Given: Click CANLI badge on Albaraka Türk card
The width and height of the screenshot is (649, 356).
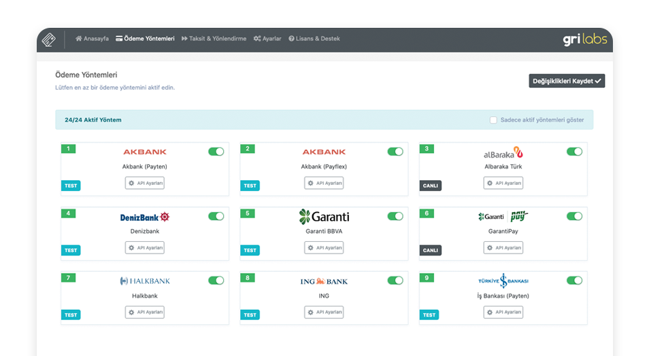Looking at the screenshot, I should [431, 185].
